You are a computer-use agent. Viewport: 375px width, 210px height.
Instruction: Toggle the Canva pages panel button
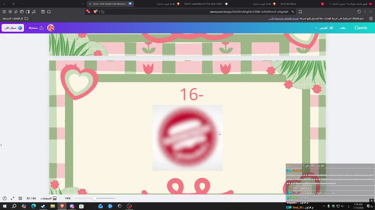pyautogui.click(x=48, y=198)
